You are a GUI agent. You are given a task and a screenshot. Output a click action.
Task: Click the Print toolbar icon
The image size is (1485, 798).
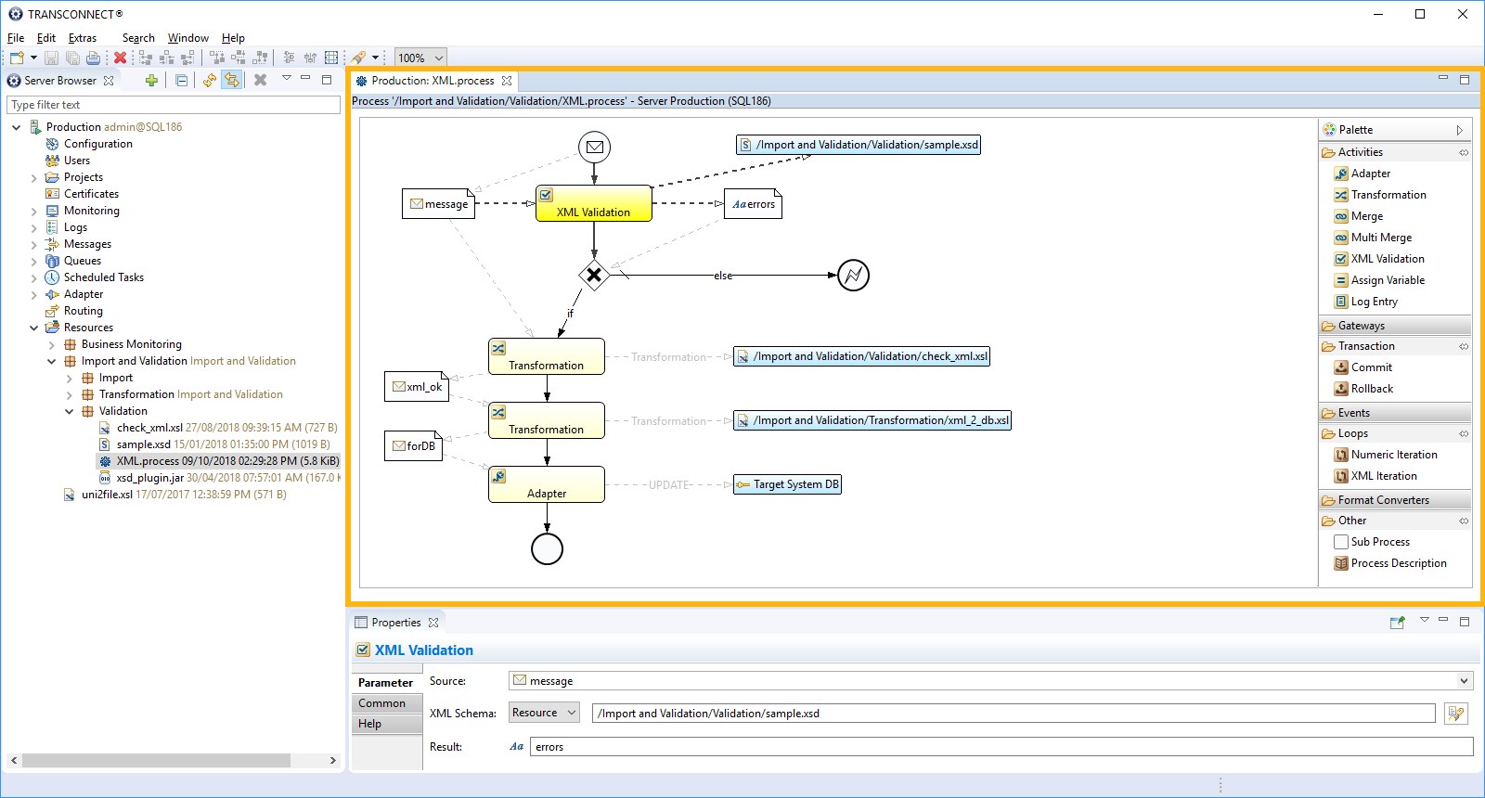pos(93,58)
